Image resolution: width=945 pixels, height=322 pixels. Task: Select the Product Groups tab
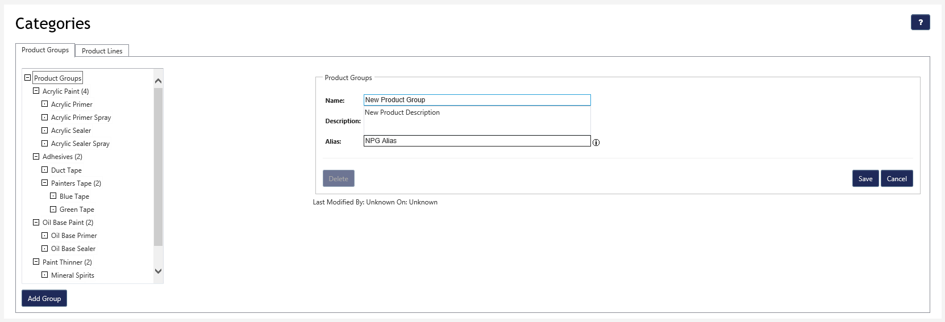45,50
